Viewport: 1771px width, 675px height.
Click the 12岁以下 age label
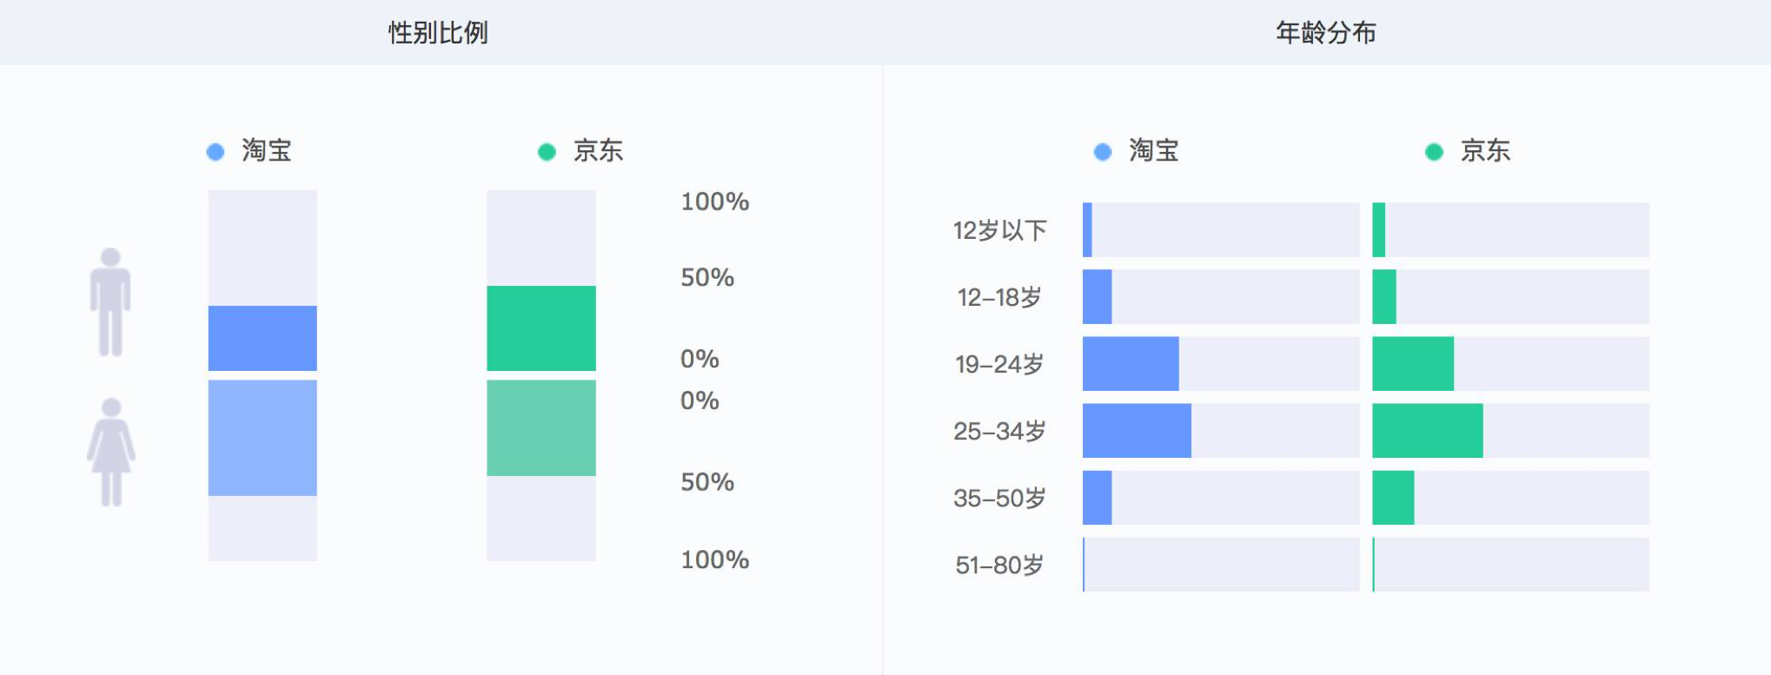[x=1000, y=230]
